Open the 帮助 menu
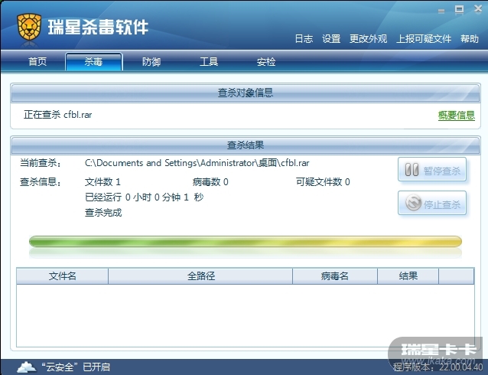This screenshot has height=375, width=488. [x=470, y=39]
